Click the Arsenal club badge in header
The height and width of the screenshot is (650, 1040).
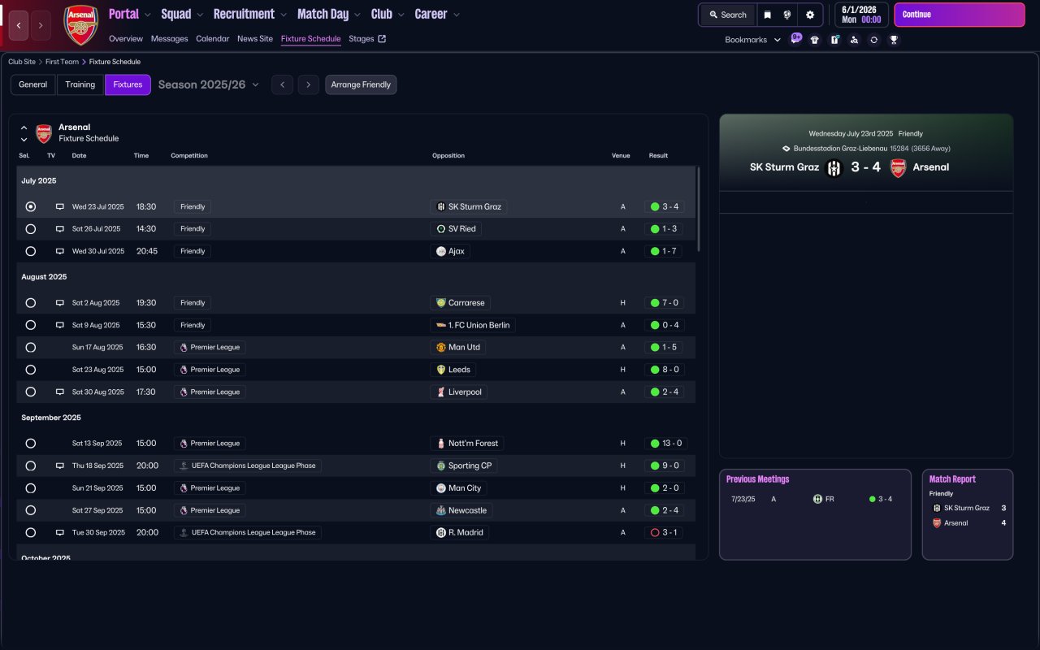coord(80,25)
